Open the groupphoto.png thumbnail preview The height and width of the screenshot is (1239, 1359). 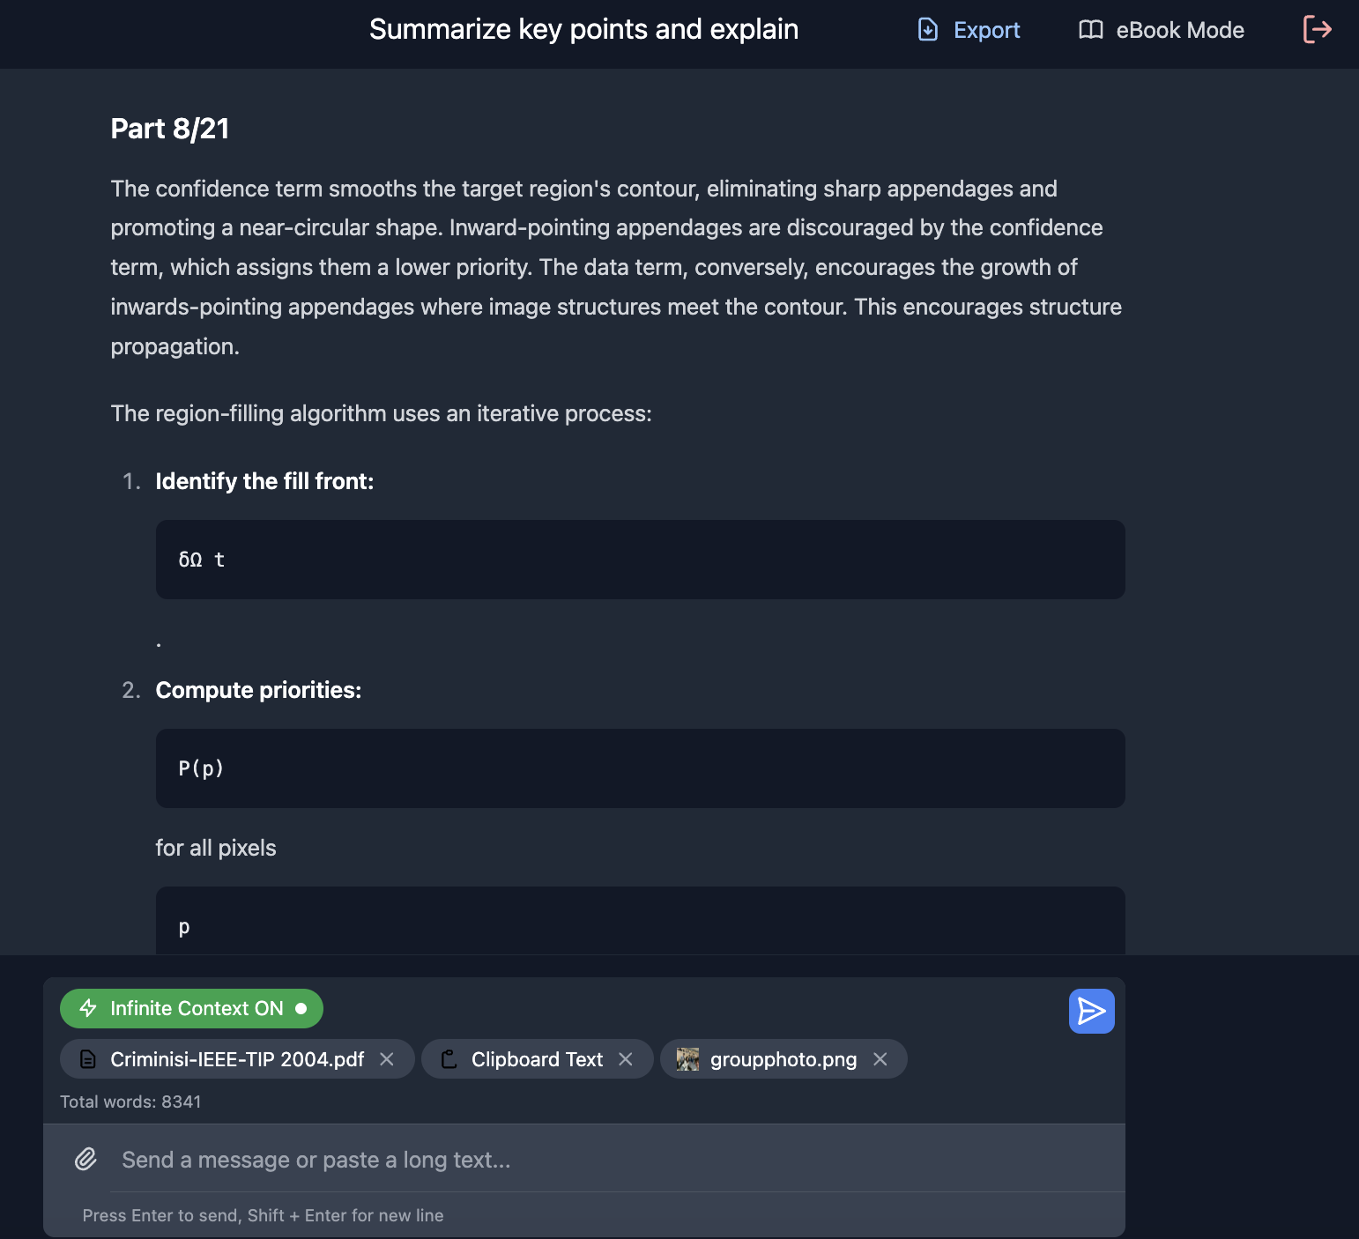[x=687, y=1059]
